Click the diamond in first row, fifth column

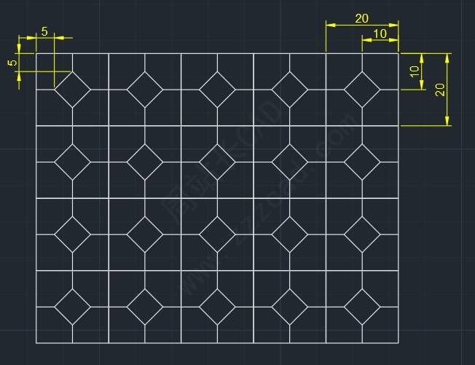coord(362,90)
